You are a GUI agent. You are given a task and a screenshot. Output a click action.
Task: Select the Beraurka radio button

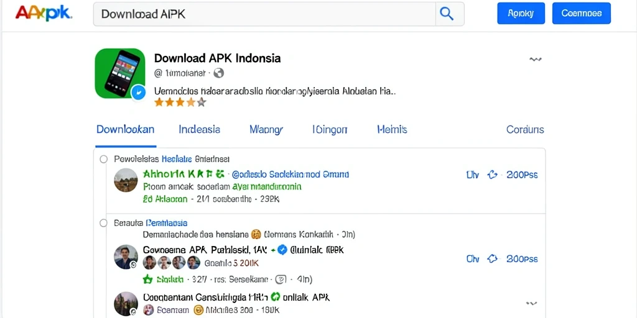[104, 223]
